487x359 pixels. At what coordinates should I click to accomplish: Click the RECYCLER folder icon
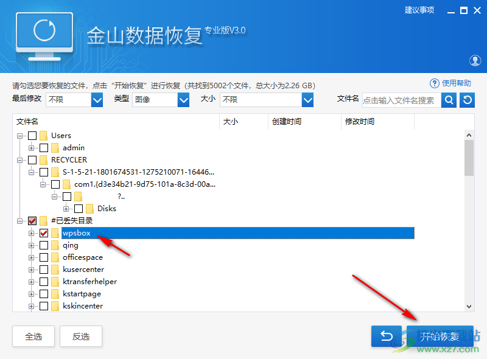click(x=43, y=160)
